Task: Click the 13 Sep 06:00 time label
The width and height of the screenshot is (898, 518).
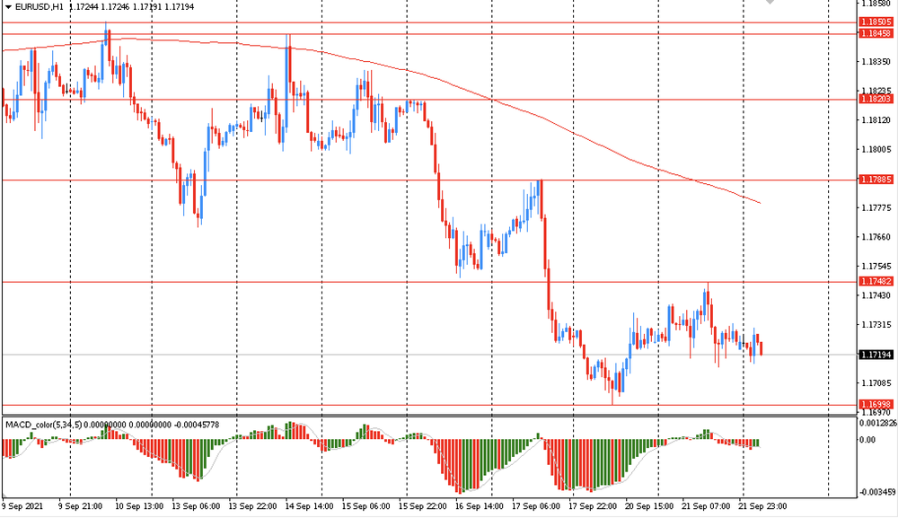Action: click(x=196, y=506)
